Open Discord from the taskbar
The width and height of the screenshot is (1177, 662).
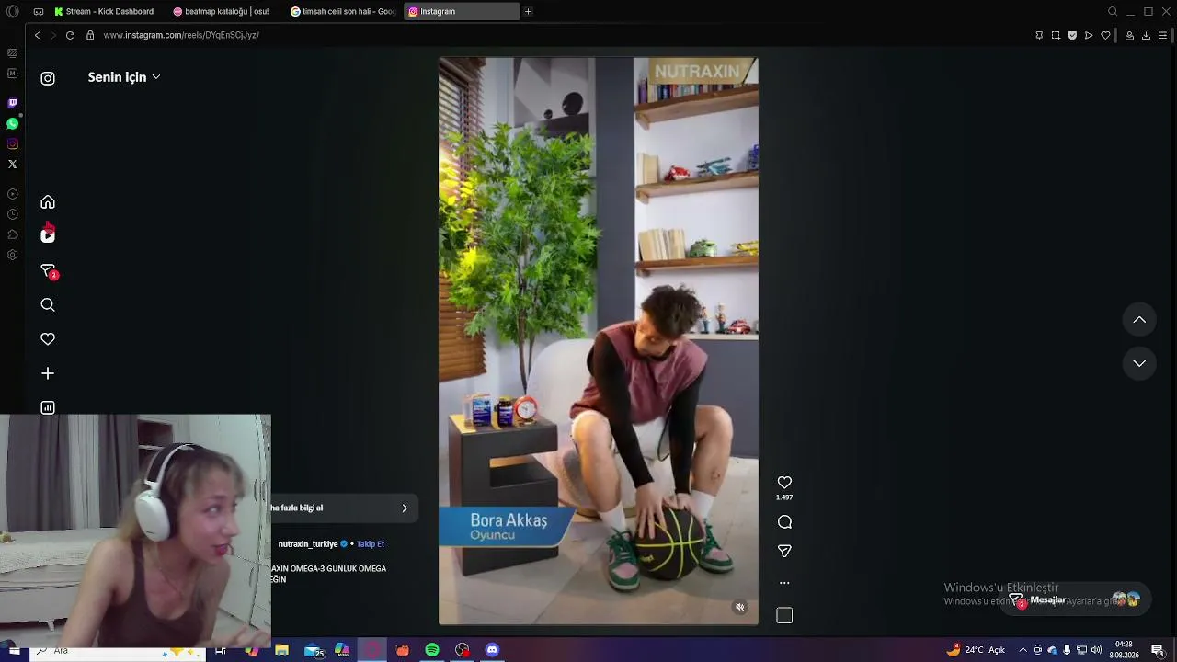[492, 650]
